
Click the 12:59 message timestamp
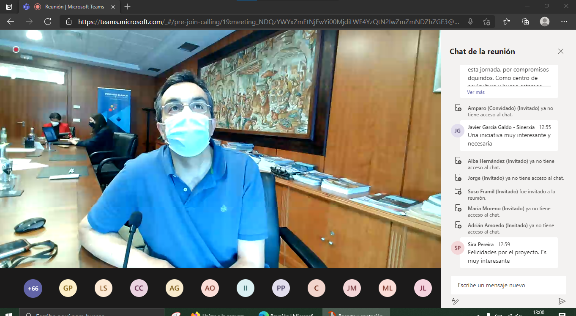pyautogui.click(x=504, y=244)
